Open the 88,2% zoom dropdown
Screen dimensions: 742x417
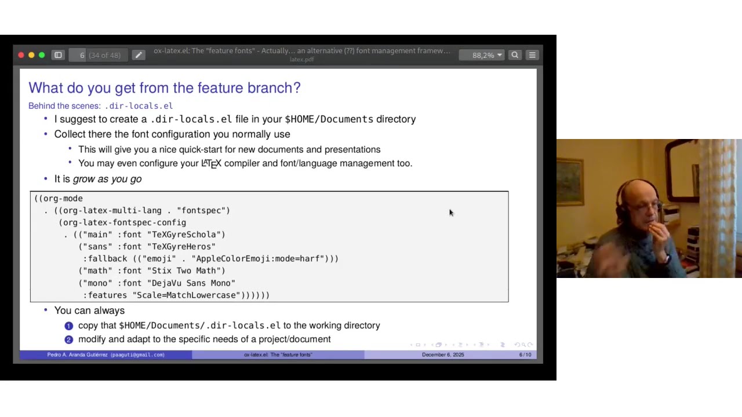[481, 55]
